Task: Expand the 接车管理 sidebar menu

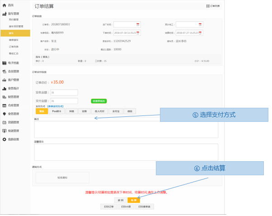Action: pyautogui.click(x=14, y=14)
